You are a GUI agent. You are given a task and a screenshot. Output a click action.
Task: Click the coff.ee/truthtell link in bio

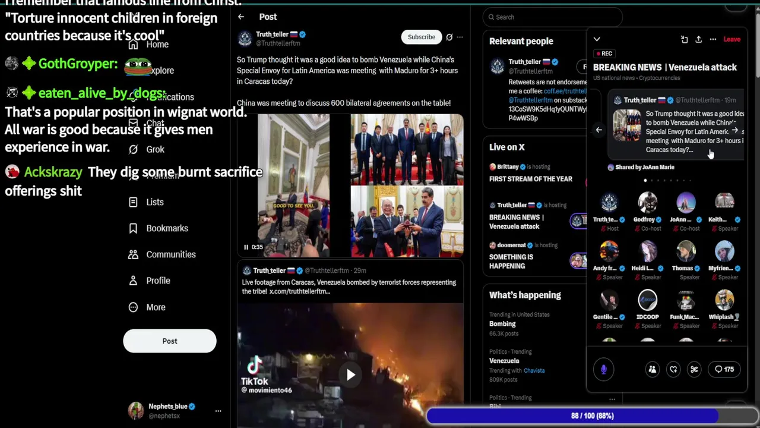coord(565,92)
